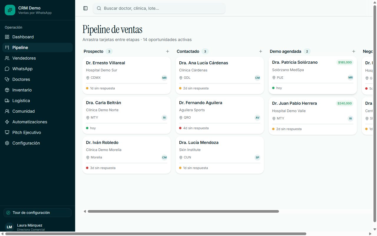Click the LM avatar in sidebar
This screenshot has width=377, height=236.
(x=9, y=227)
